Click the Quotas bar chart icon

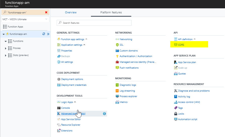pos(176,74)
